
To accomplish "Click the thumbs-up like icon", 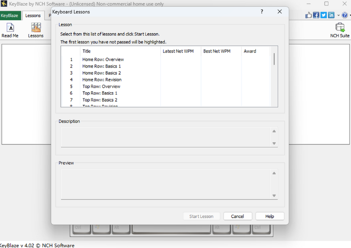I will [x=309, y=15].
